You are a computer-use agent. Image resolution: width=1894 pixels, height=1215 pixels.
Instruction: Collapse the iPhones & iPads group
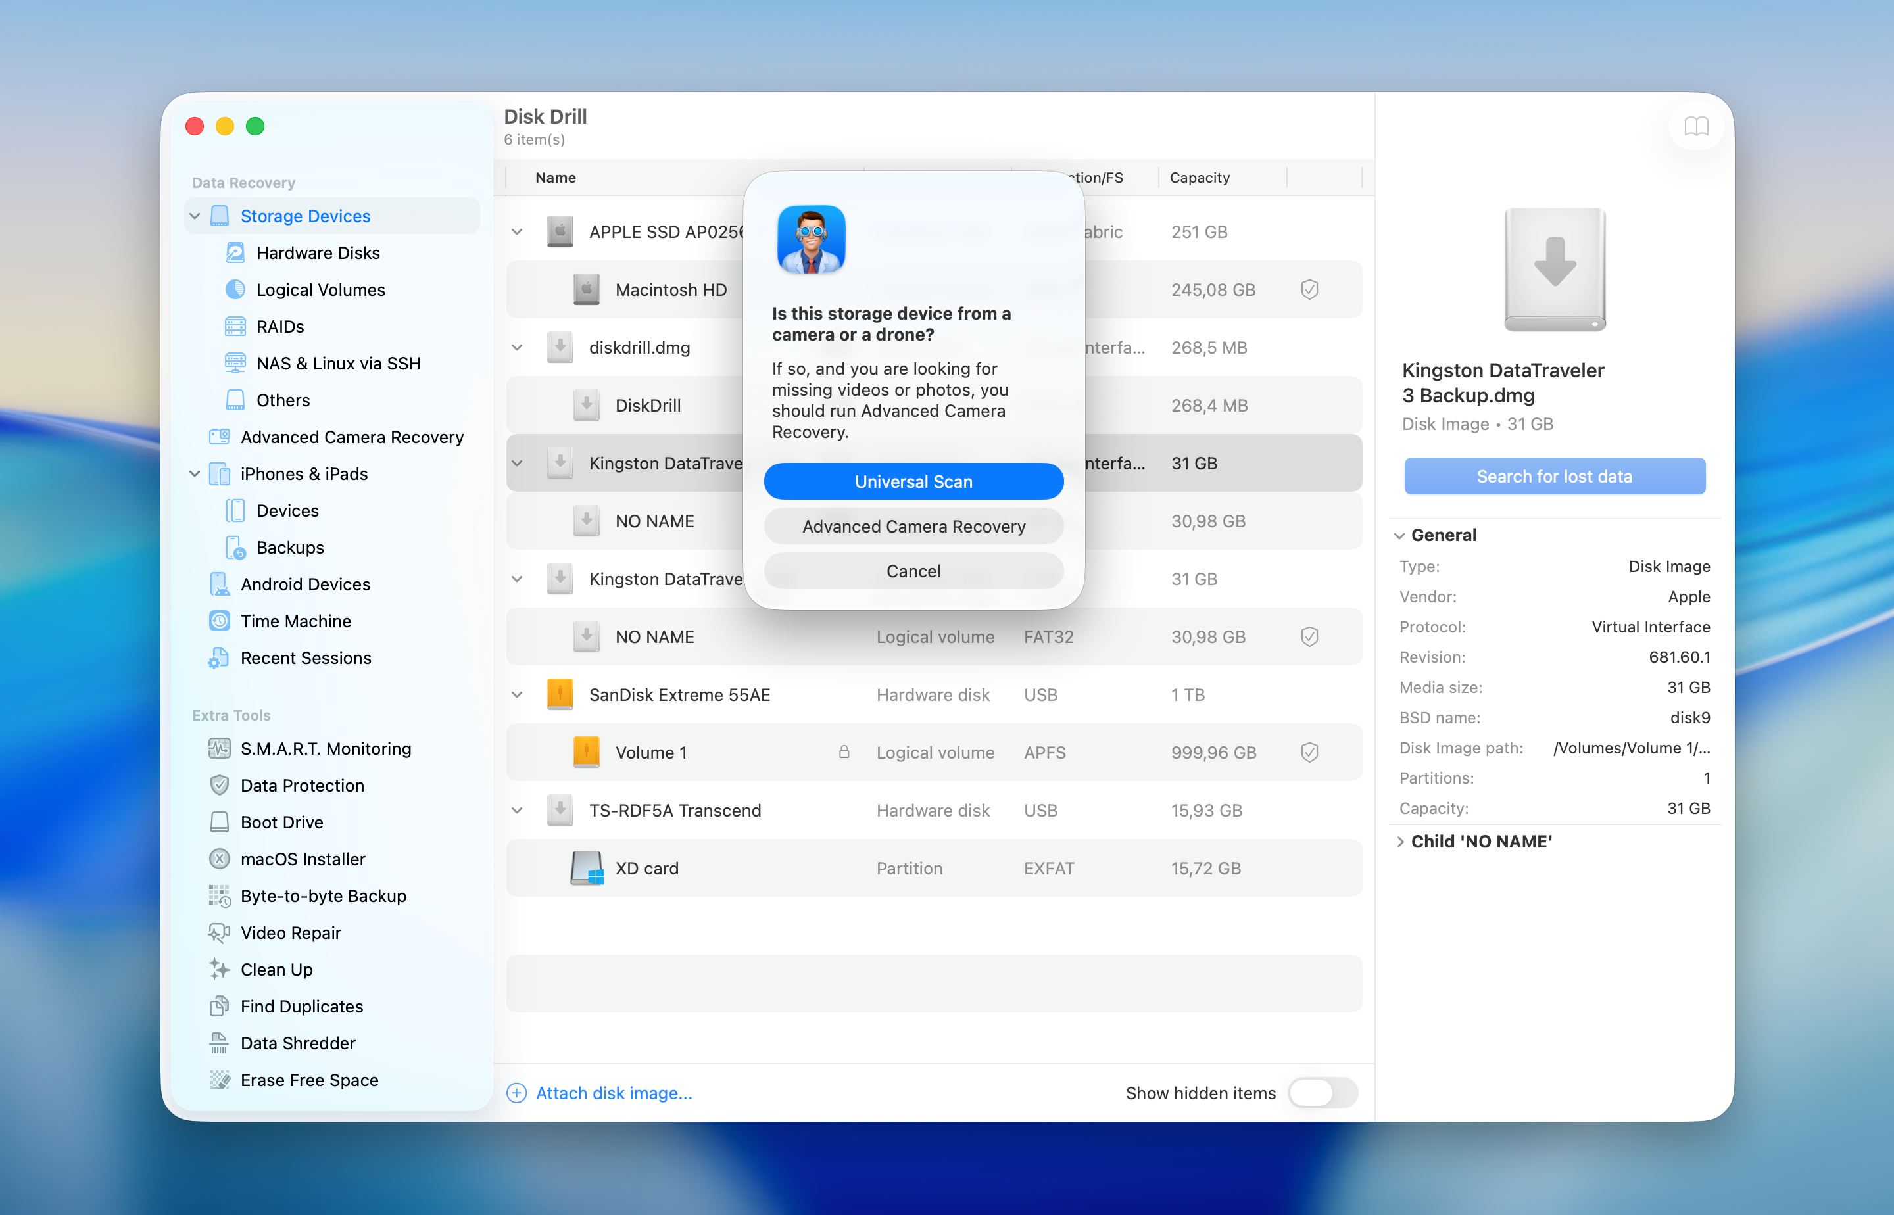(195, 474)
